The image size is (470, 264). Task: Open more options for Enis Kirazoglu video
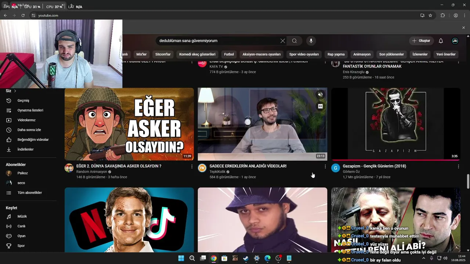tap(458, 62)
